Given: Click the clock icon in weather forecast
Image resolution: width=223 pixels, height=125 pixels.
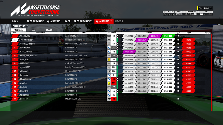Looking at the screenshot, I should [x=165, y=12].
